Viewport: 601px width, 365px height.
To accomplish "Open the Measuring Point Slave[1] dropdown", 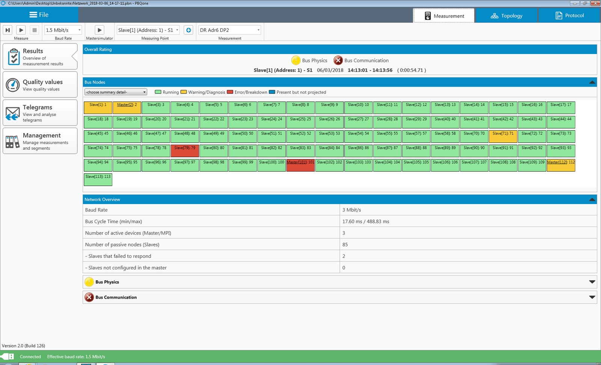I will click(x=148, y=30).
